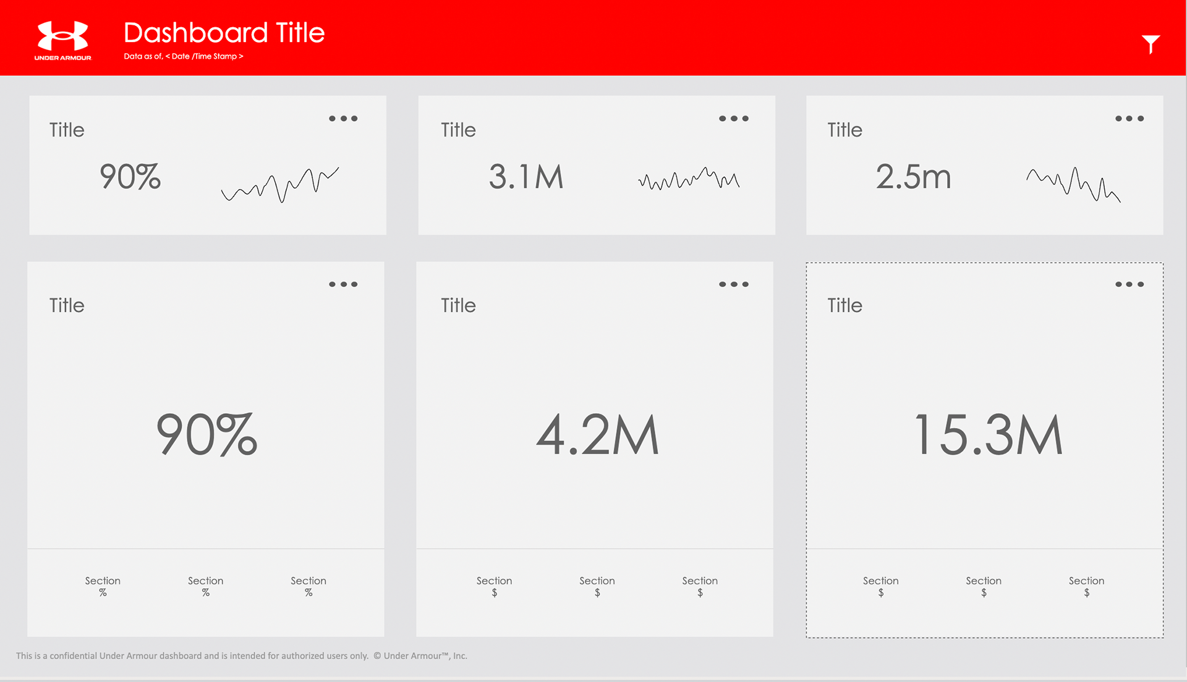The image size is (1187, 682).
Task: Click the 4.2M metric value
Action: pyautogui.click(x=597, y=436)
